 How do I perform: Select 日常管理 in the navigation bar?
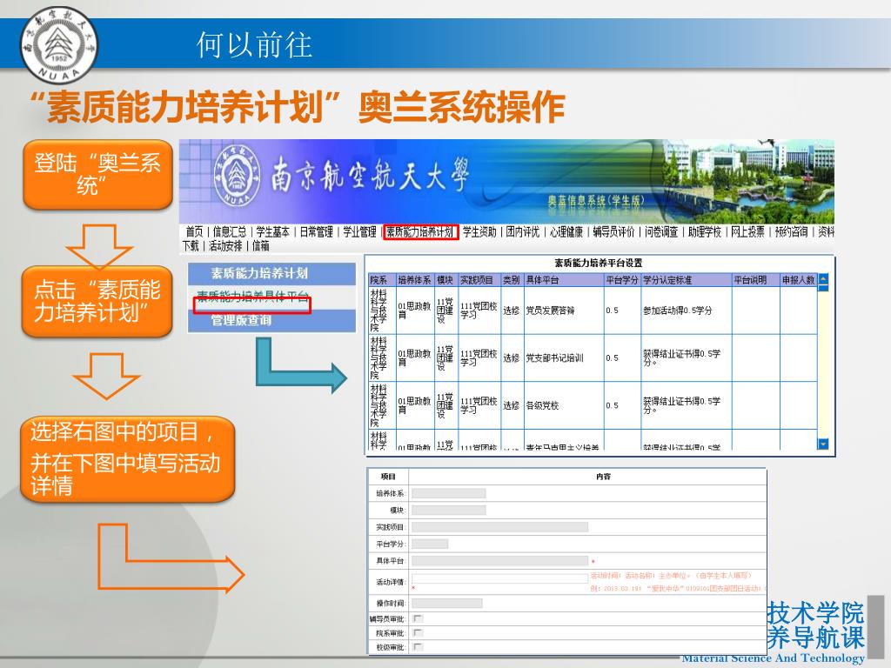[x=317, y=231]
